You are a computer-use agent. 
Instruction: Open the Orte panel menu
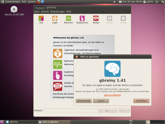[x=24, y=2]
